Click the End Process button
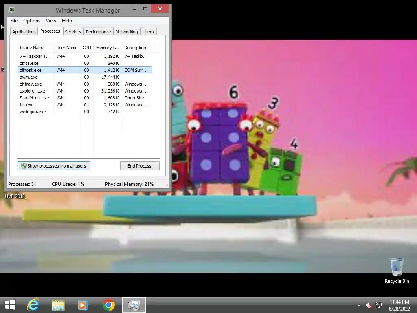417x313 pixels. (x=140, y=166)
